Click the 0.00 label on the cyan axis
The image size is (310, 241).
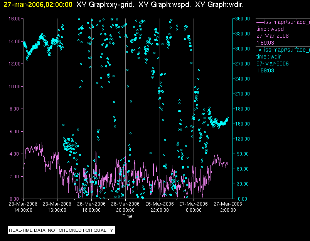(243, 199)
